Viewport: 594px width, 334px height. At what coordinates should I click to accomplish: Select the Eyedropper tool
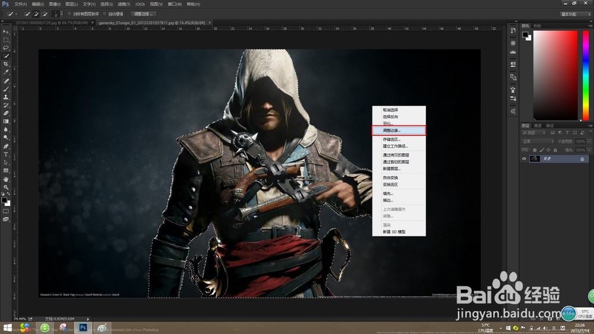point(6,72)
